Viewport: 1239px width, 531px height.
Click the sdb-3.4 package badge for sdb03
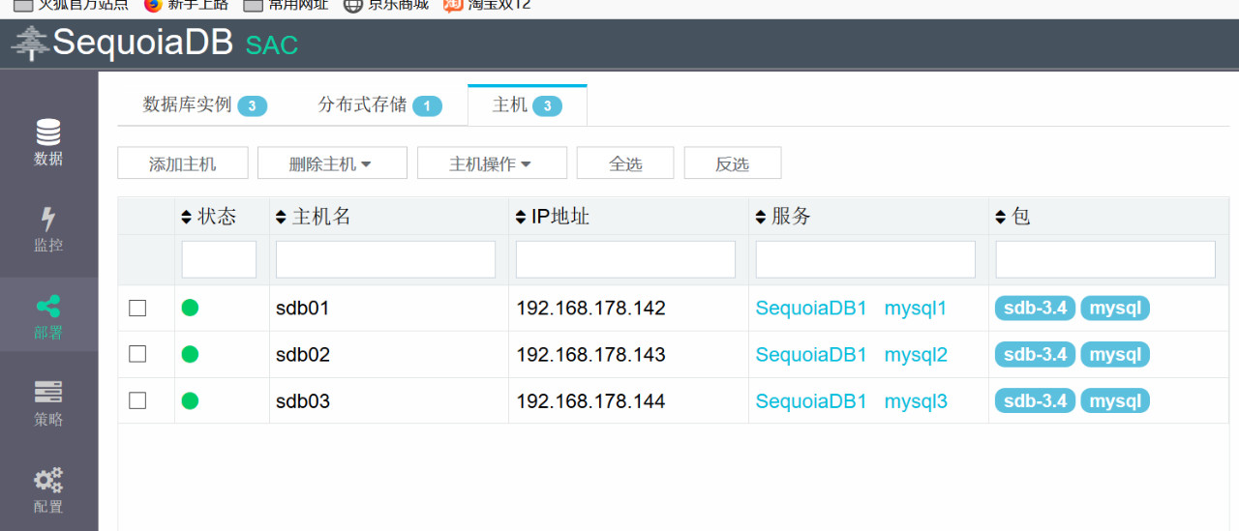[x=1035, y=401]
